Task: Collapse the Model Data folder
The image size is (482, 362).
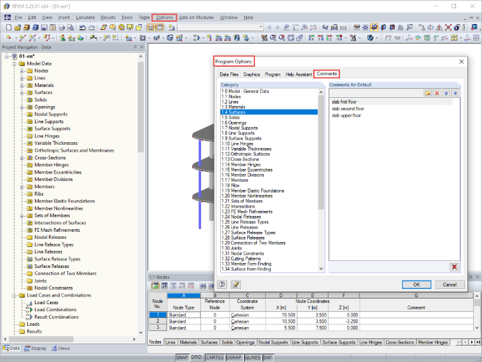Action: click(14, 64)
